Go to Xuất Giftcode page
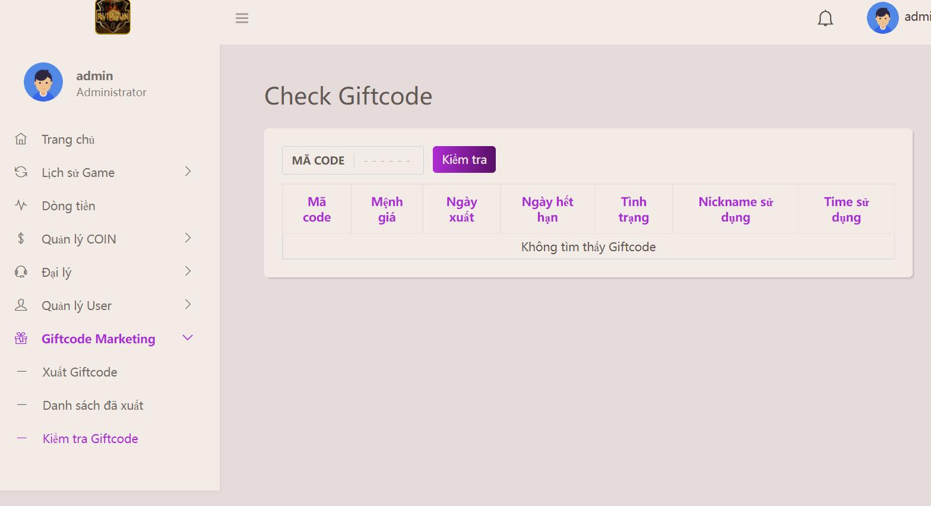Image resolution: width=931 pixels, height=506 pixels. pos(80,372)
